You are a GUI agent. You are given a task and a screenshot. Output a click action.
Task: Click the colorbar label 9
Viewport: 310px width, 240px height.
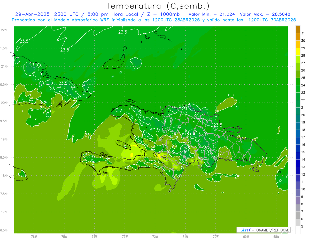(x=302, y=197)
